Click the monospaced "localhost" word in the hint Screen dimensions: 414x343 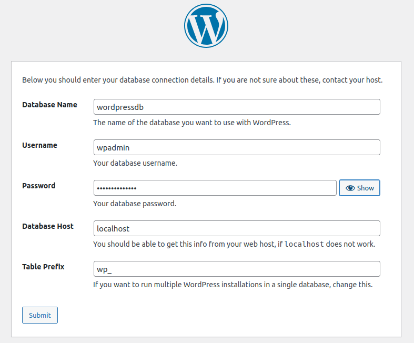(x=304, y=245)
